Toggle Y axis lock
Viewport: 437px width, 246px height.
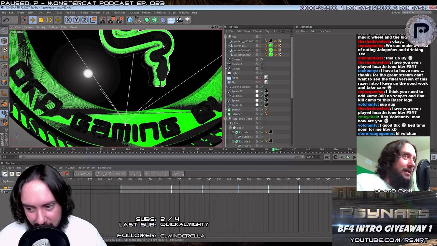pos(76,20)
